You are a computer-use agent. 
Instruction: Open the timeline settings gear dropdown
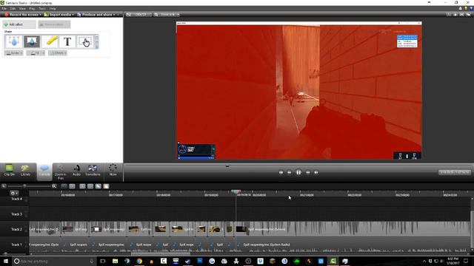point(14,193)
